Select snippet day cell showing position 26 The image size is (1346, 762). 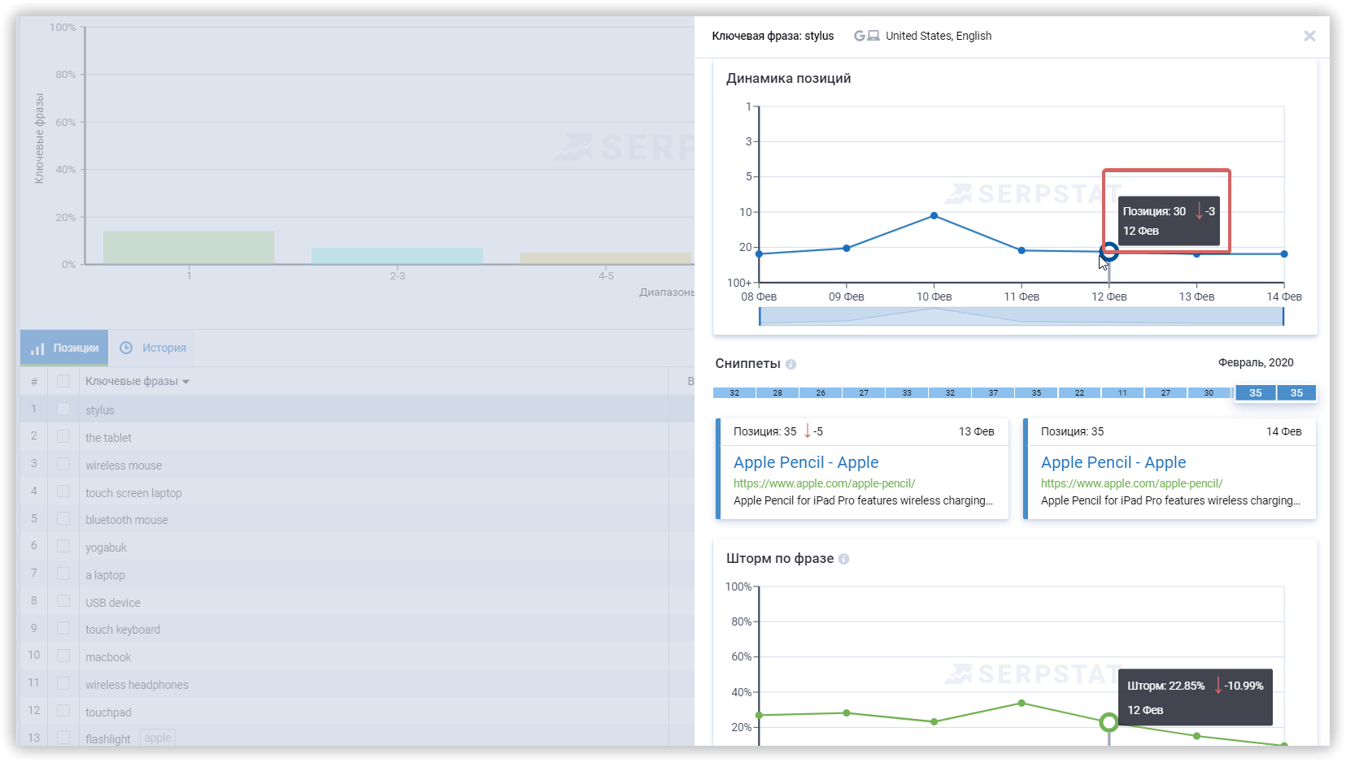821,392
